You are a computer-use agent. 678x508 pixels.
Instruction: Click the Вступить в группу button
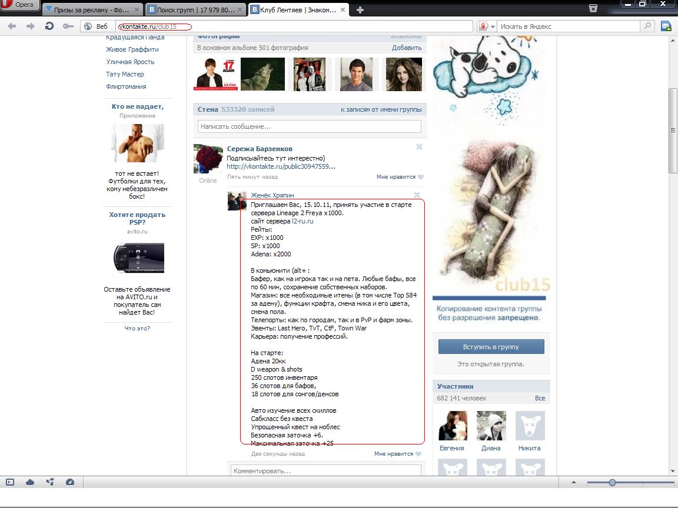491,346
